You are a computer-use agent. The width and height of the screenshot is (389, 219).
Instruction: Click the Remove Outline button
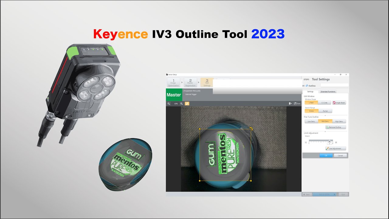pyautogui.click(x=336, y=127)
